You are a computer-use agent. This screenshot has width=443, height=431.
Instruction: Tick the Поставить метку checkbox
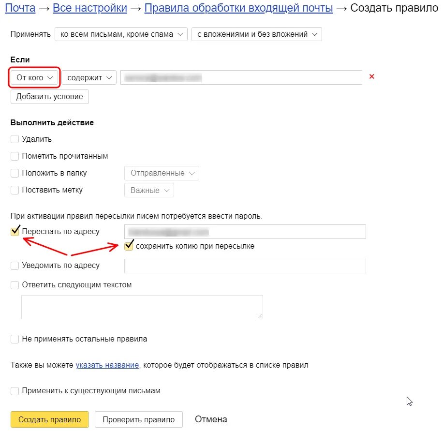pyautogui.click(x=15, y=190)
